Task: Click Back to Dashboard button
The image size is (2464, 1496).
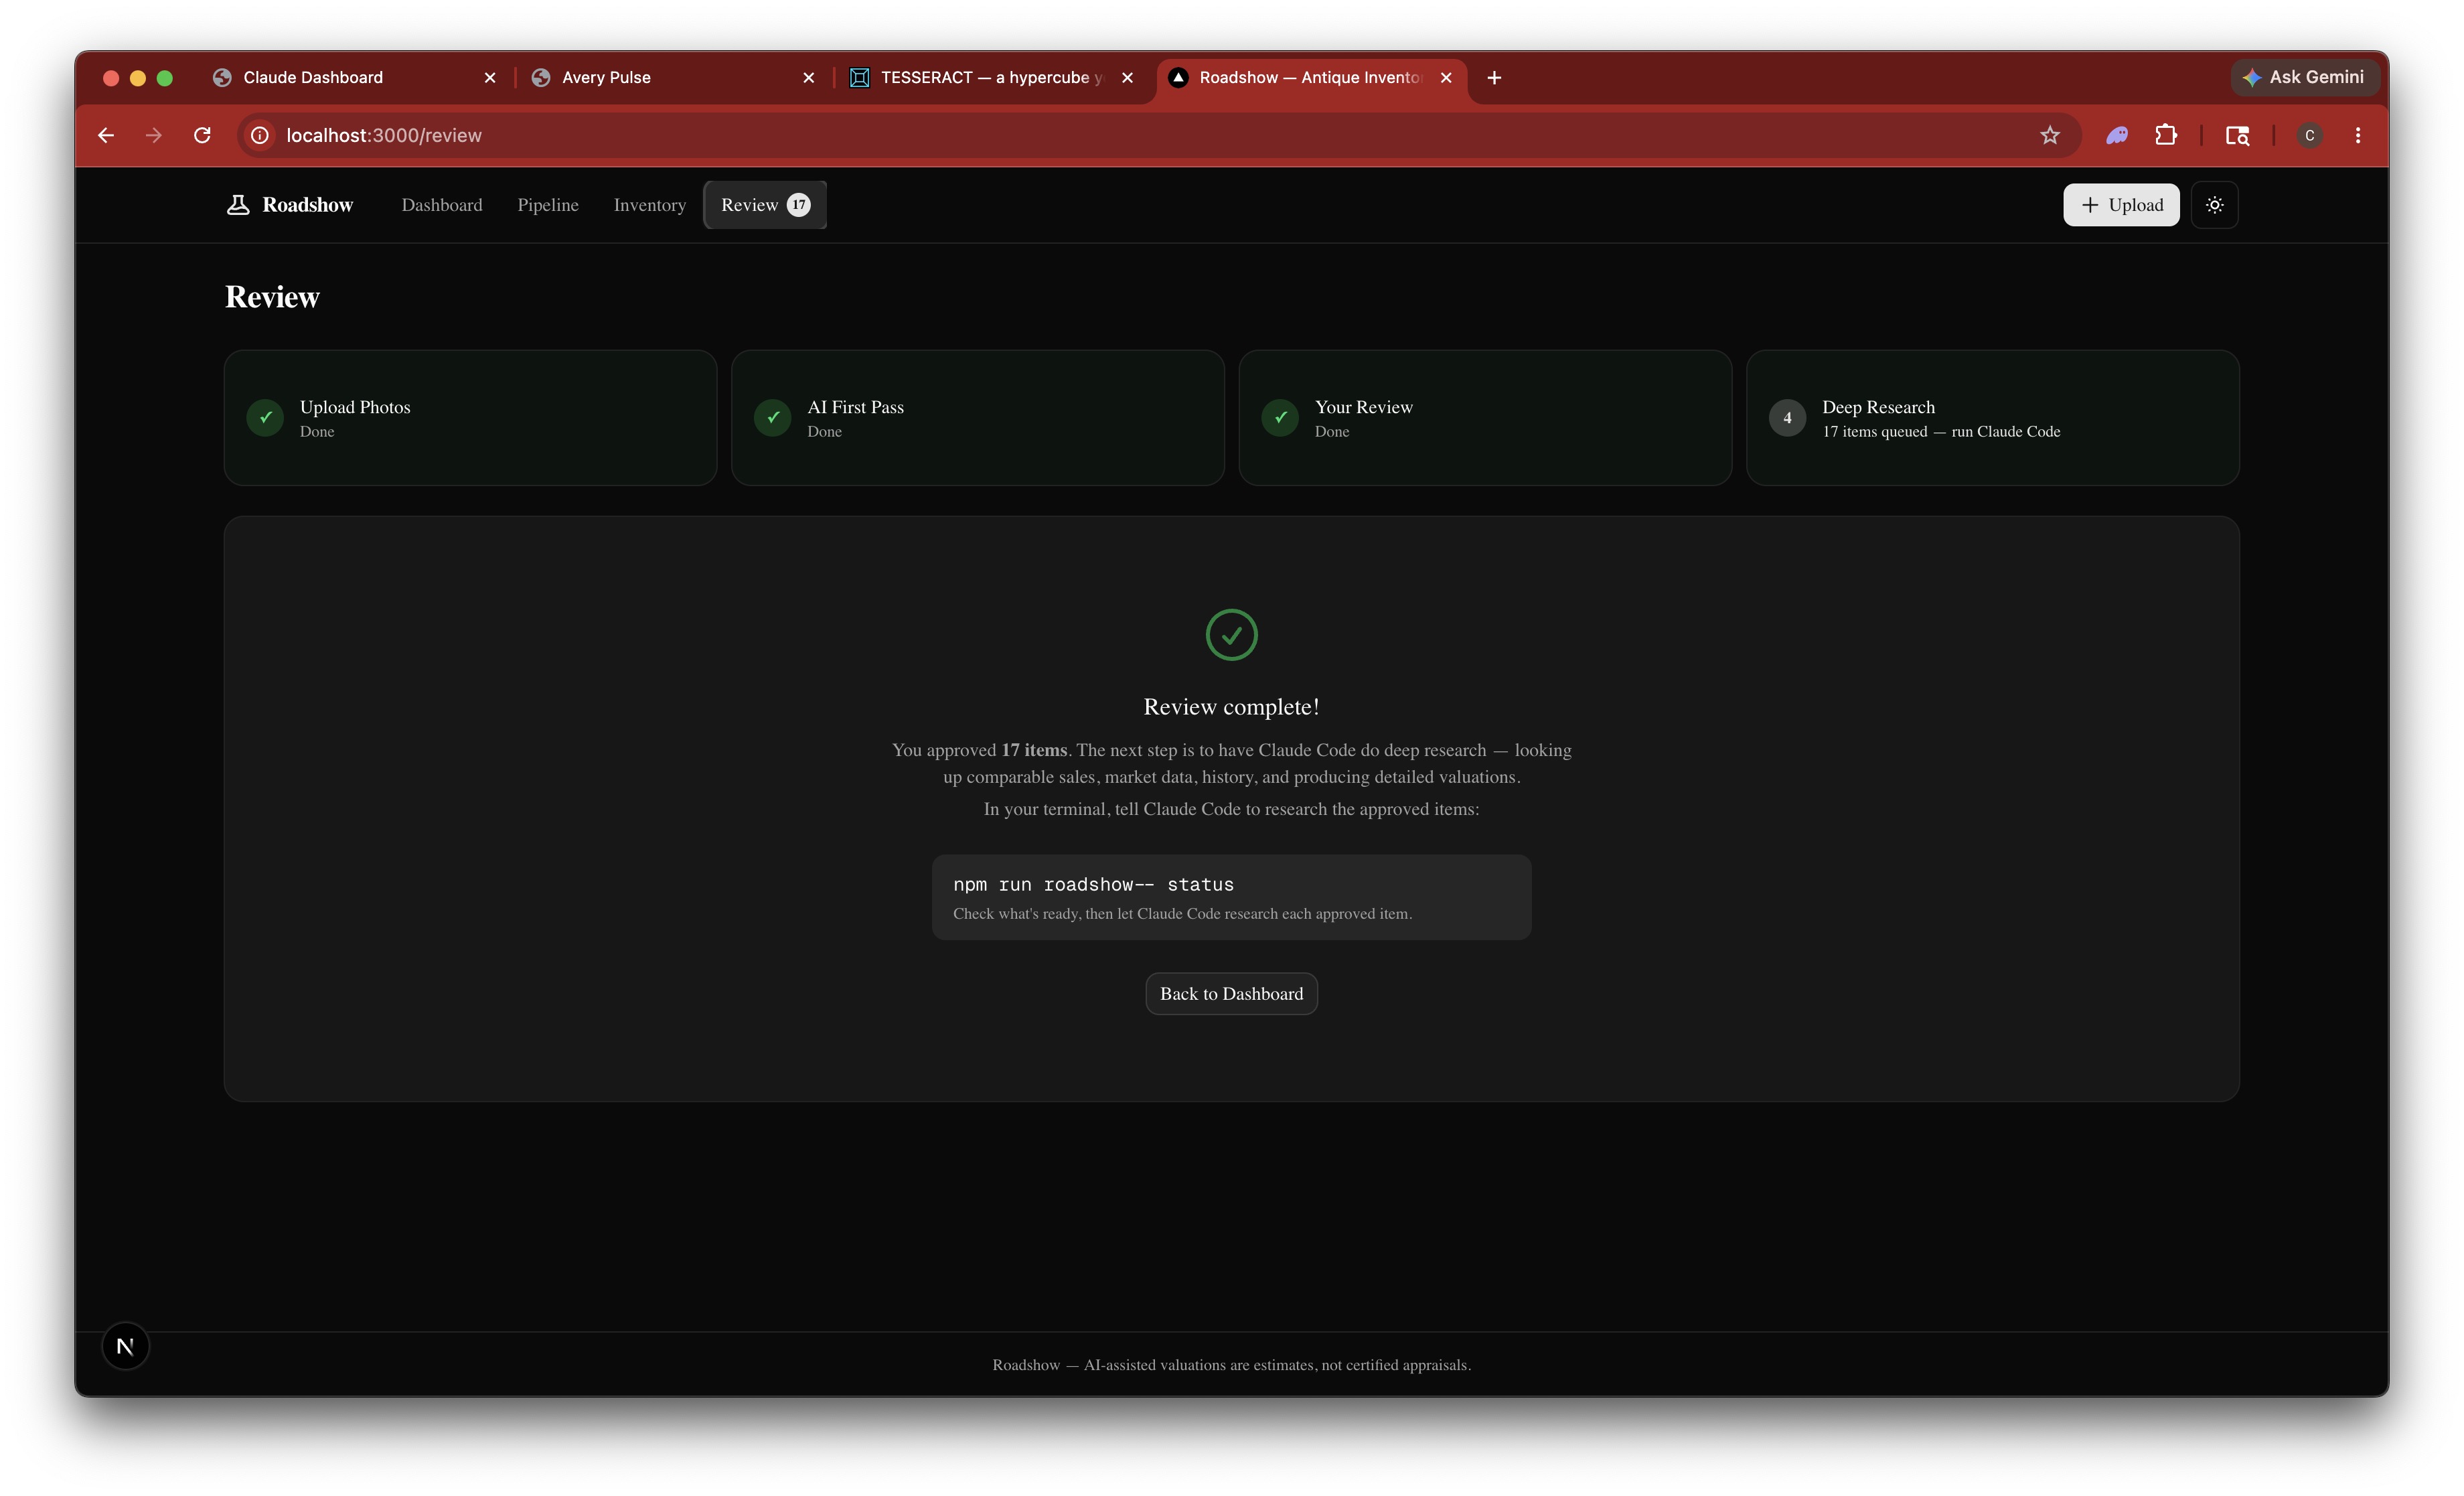Action: click(x=1232, y=993)
